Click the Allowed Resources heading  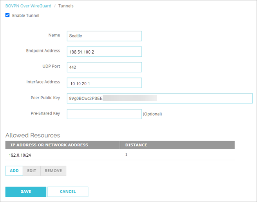click(33, 135)
